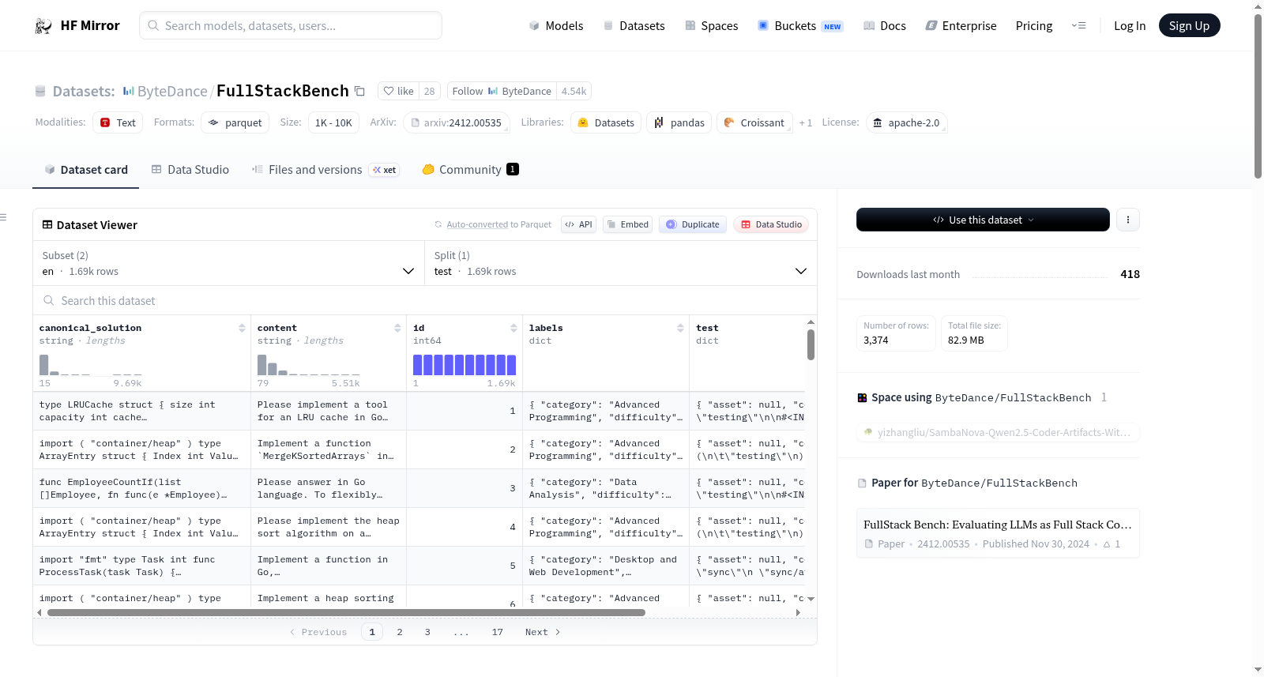Open Buckets in top navigation
The width and height of the screenshot is (1264, 677).
800,26
